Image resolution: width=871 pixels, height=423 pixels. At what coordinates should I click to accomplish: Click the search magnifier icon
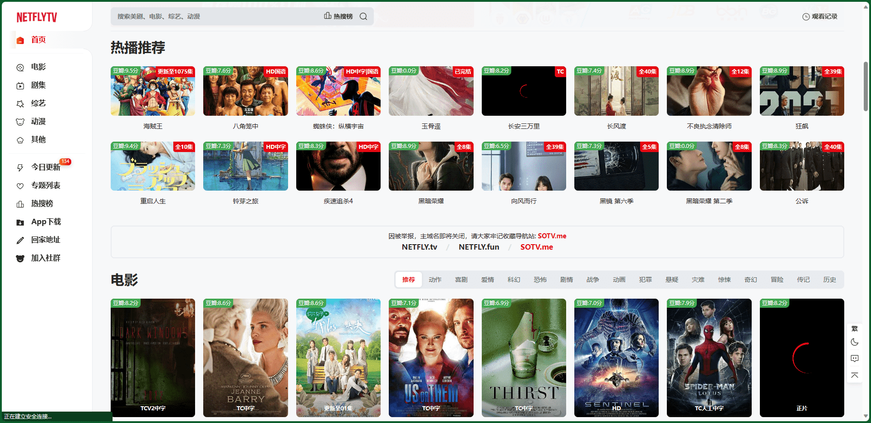363,16
